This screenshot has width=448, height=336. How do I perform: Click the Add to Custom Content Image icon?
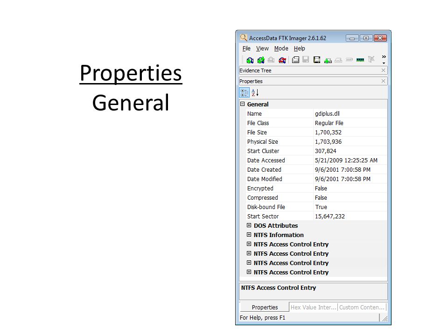tap(328, 60)
